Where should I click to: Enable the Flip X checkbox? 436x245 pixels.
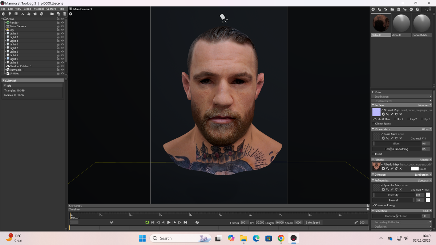coord(395,119)
